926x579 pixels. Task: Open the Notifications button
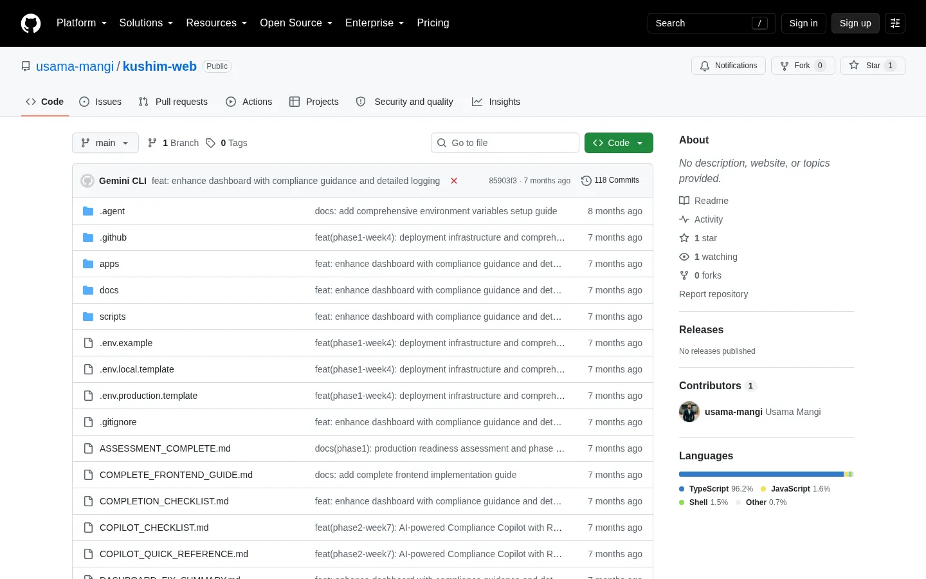click(729, 66)
